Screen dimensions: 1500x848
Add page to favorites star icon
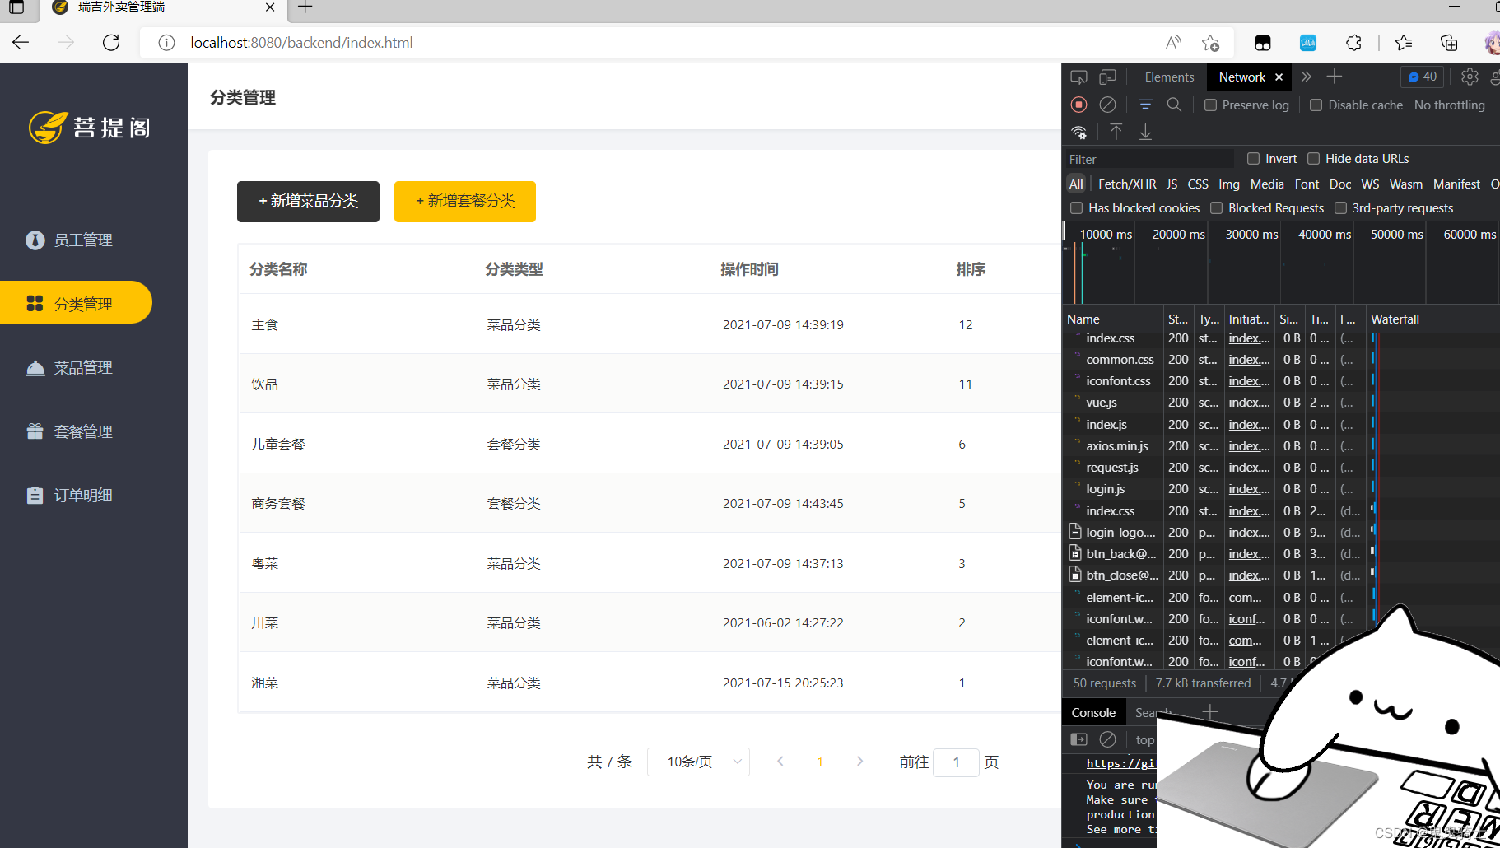1210,43
